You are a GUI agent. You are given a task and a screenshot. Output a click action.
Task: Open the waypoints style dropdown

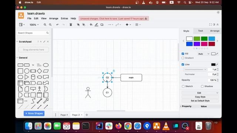[x=118, y=25]
